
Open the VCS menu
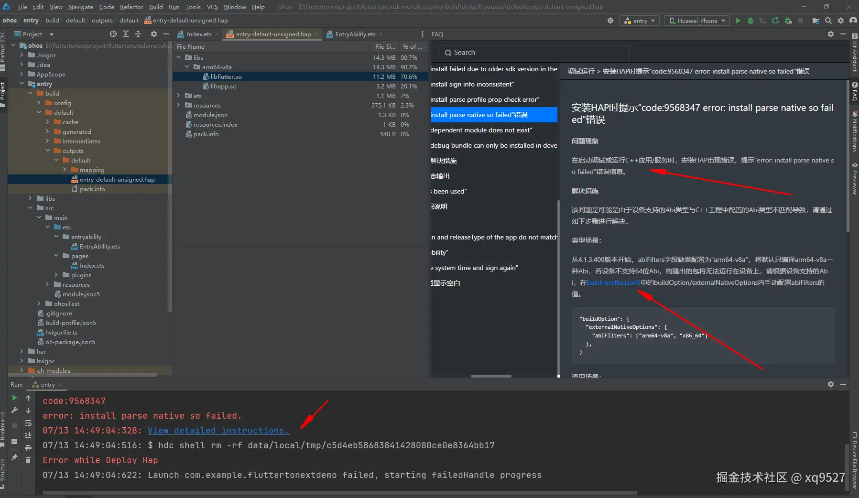(212, 7)
